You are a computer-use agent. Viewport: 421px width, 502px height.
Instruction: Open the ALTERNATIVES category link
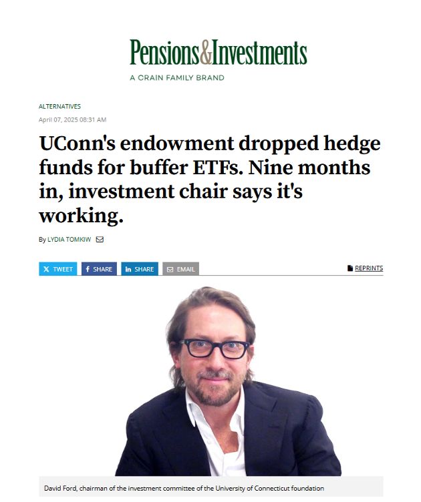[x=59, y=106]
